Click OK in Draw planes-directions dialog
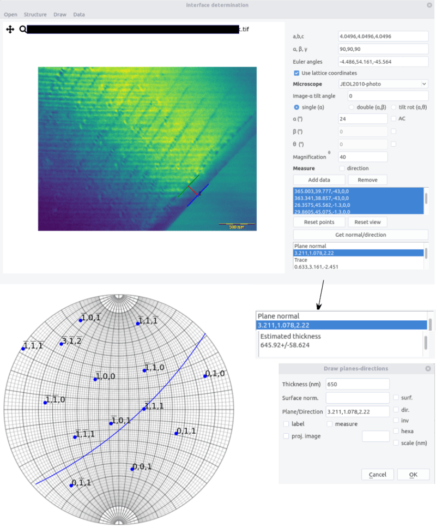The image size is (436, 527). click(413, 474)
